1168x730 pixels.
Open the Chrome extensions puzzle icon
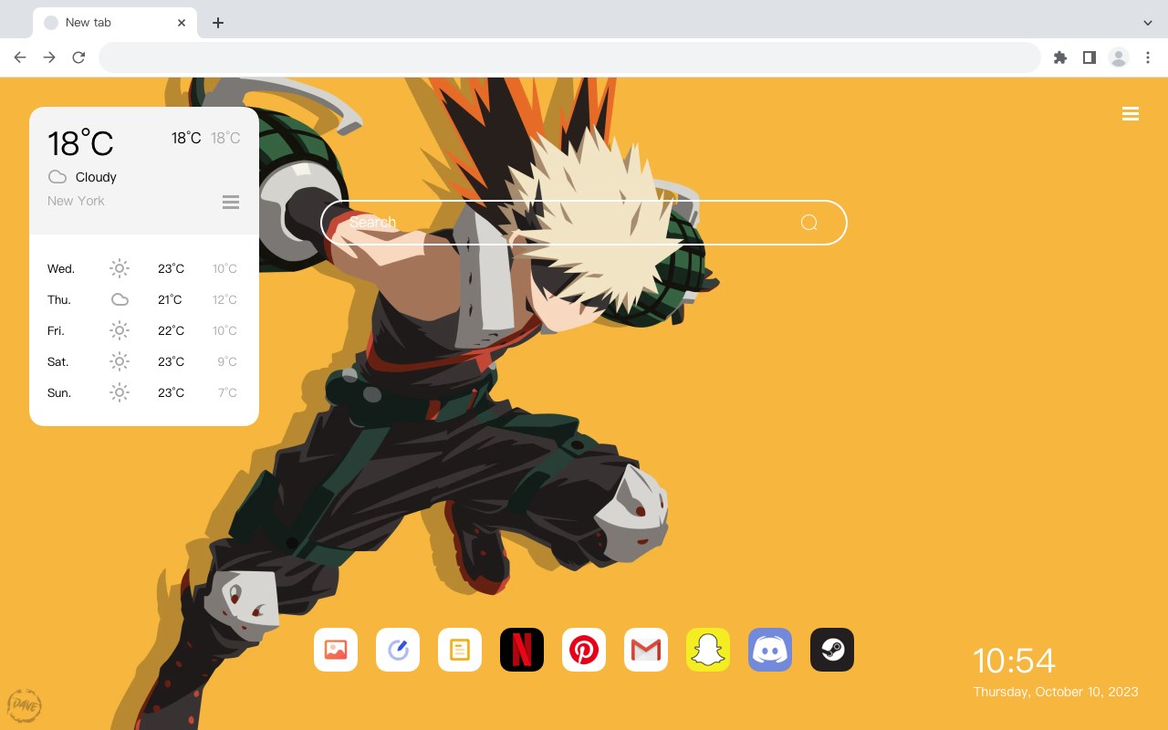click(1059, 57)
